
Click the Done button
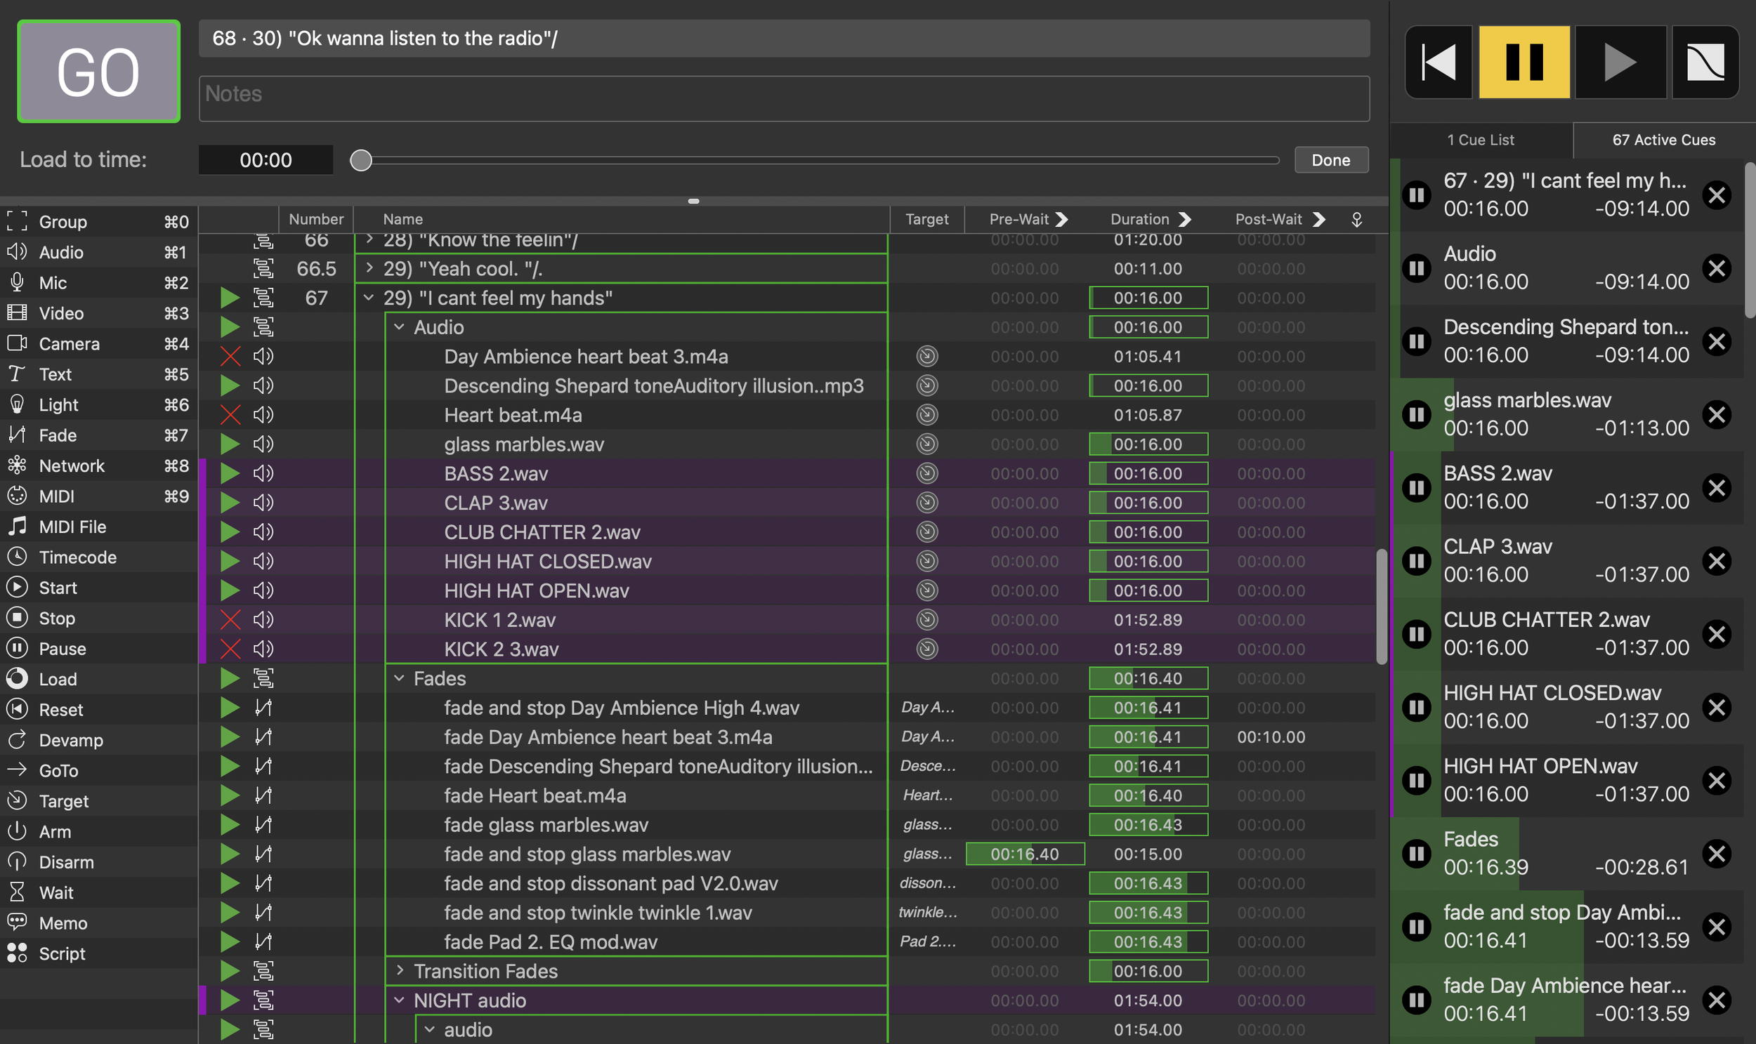(1330, 159)
